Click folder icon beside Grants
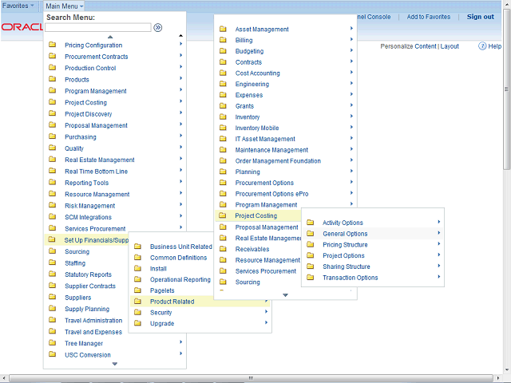This screenshot has width=511, height=383. pyautogui.click(x=223, y=105)
